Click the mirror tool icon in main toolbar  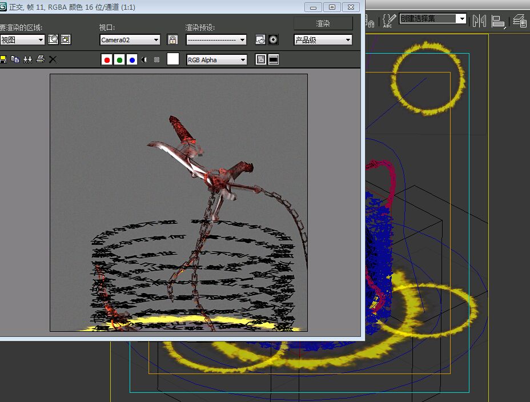coord(479,21)
